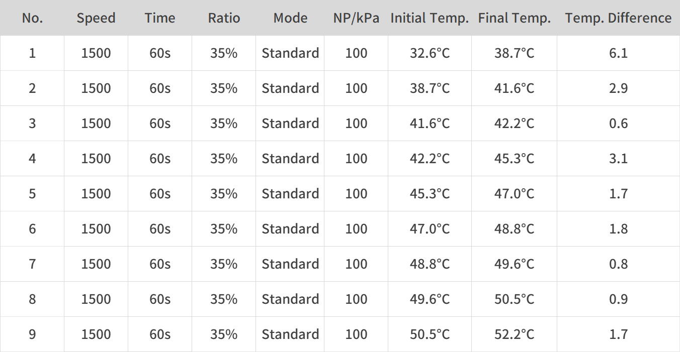This screenshot has width=680, height=352.
Task: Select the 50.5°C final temperature cell
Action: [x=514, y=299]
